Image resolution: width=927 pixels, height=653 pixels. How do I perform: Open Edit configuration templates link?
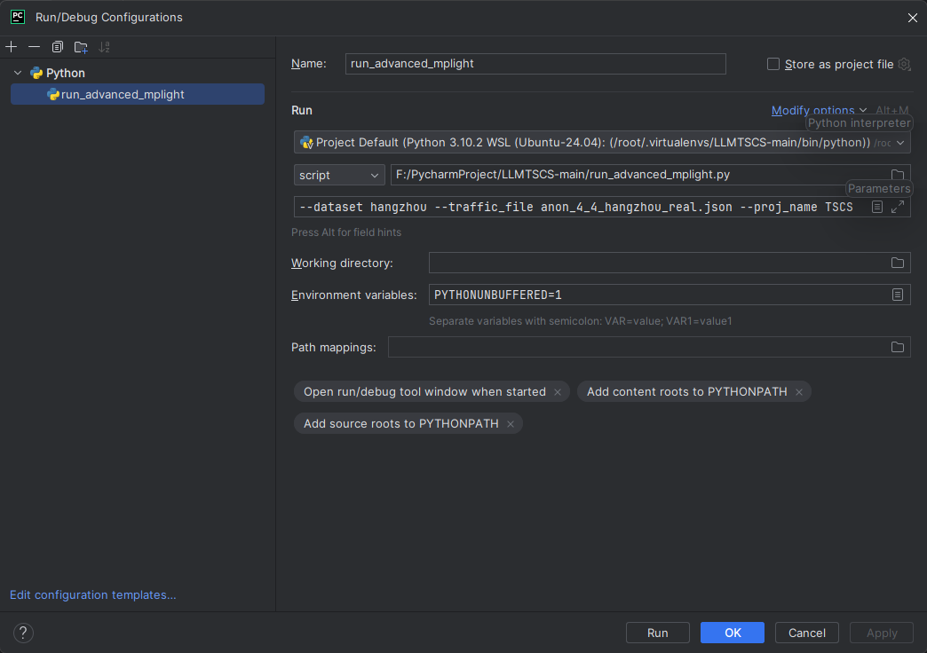(x=93, y=594)
